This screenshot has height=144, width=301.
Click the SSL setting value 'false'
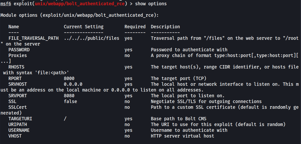(x=70, y=101)
